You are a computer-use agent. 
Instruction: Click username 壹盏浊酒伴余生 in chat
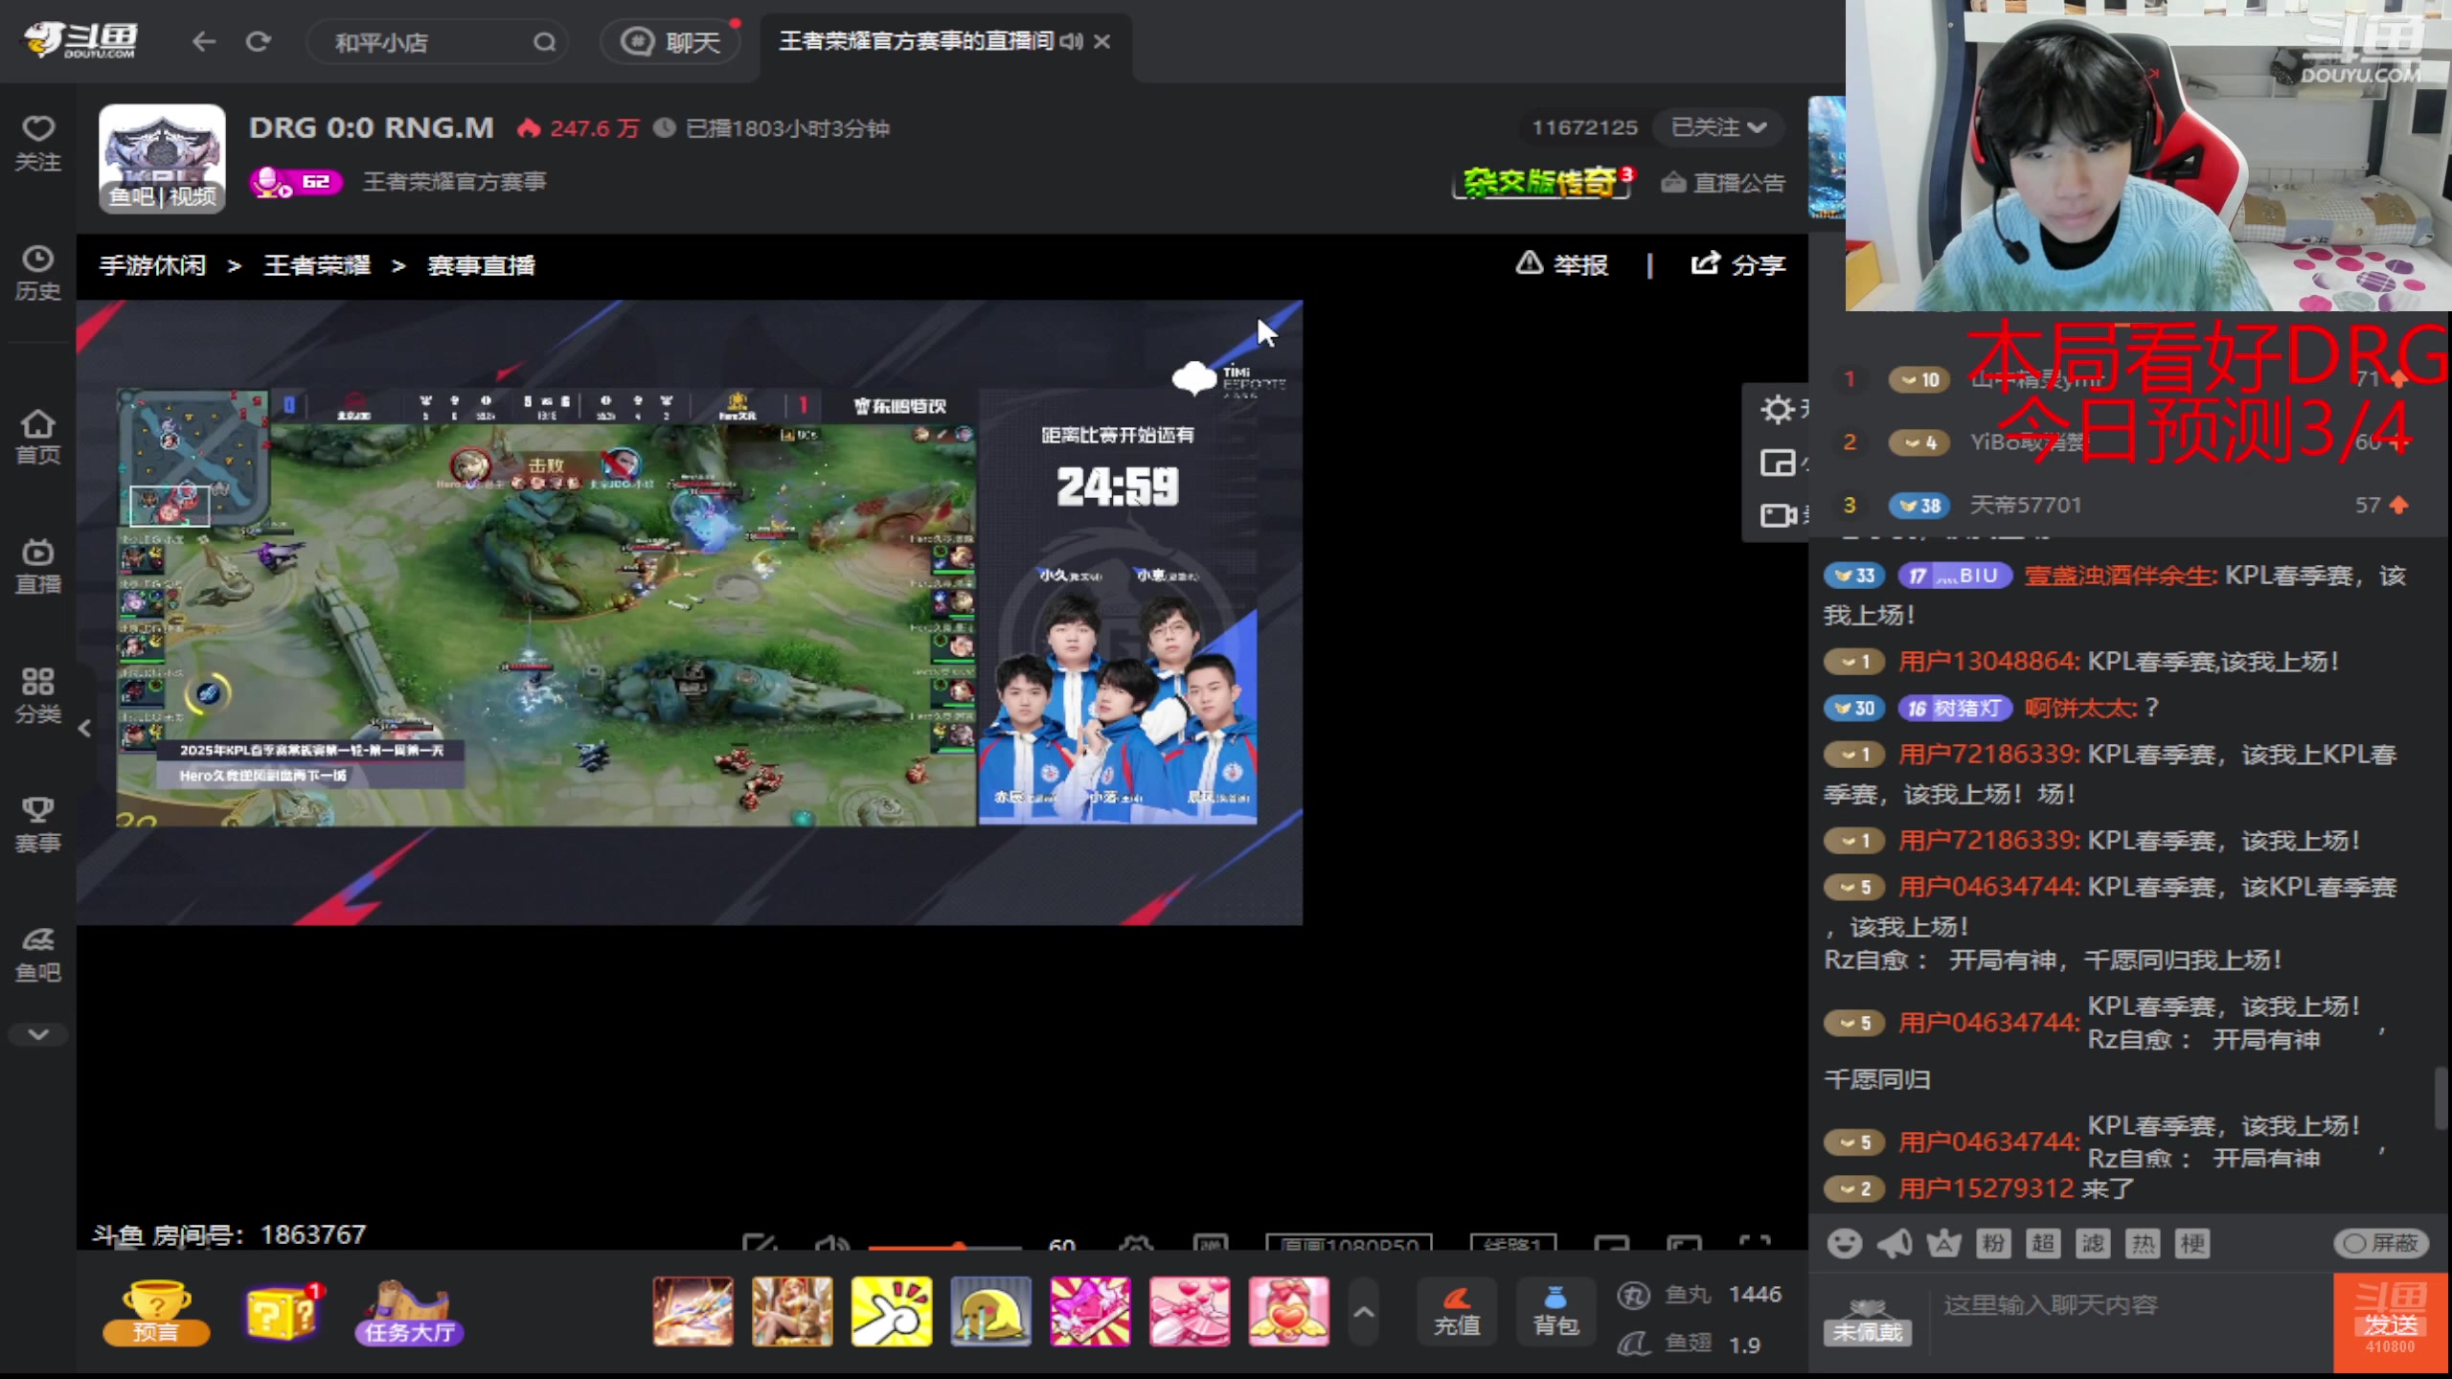pyautogui.click(x=2120, y=576)
